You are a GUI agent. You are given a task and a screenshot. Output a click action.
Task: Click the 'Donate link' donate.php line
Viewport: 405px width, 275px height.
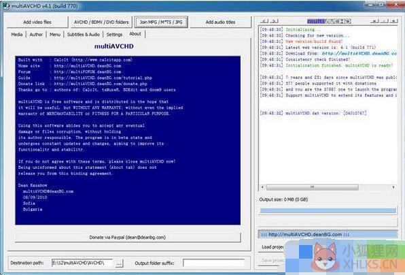click(x=83, y=84)
